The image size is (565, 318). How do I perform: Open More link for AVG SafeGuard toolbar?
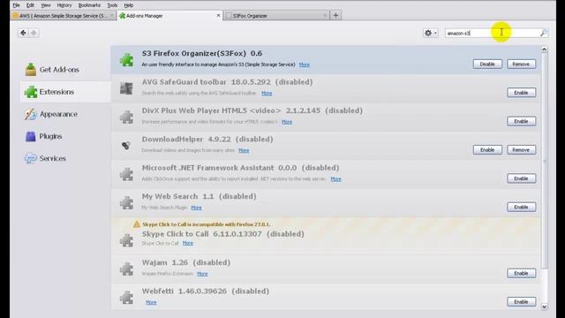click(x=267, y=93)
